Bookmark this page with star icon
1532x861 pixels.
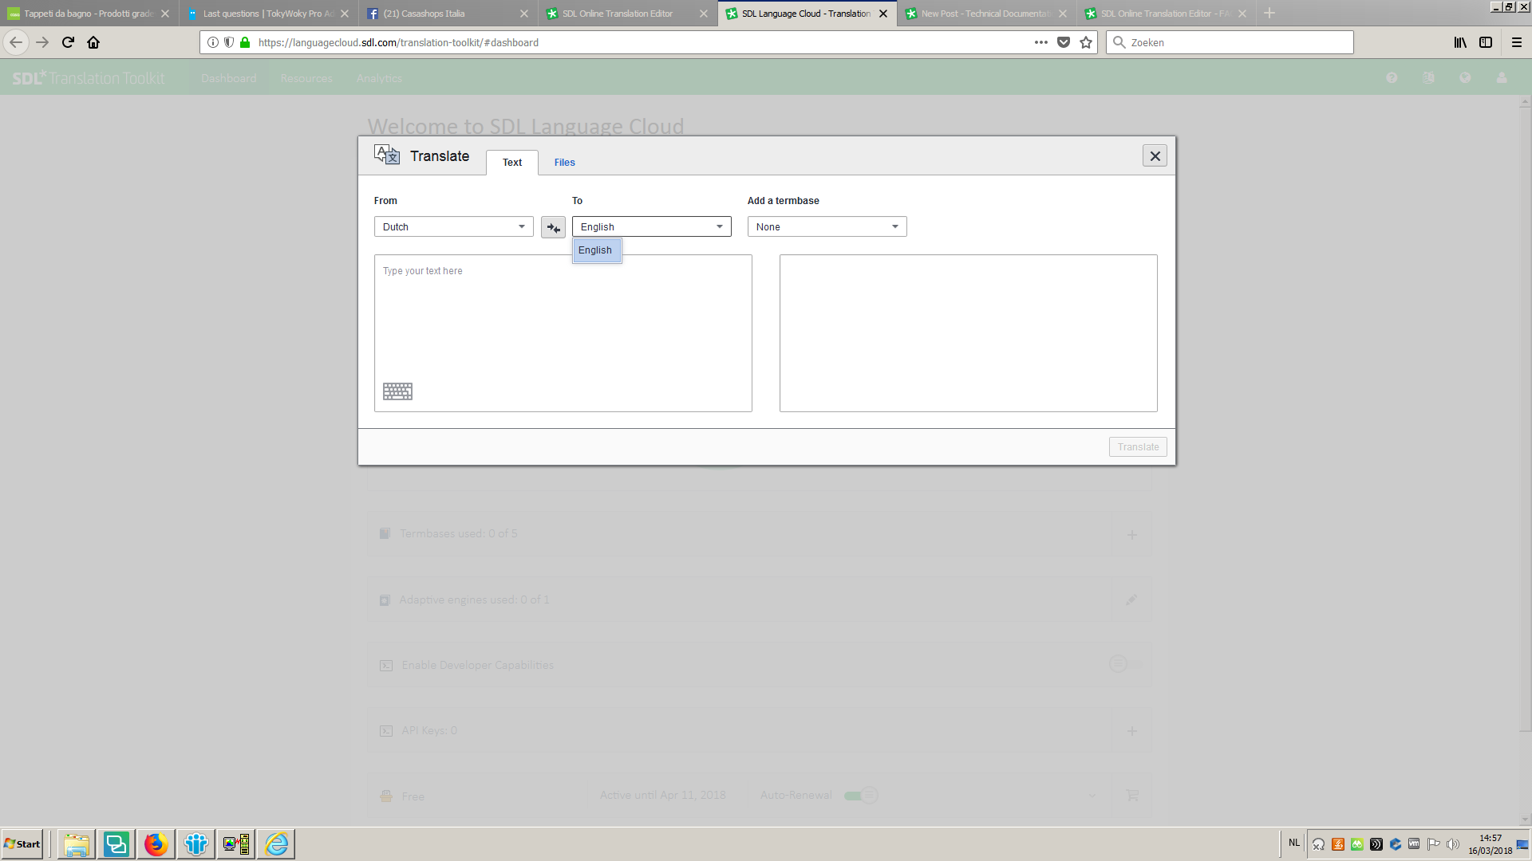[1086, 42]
